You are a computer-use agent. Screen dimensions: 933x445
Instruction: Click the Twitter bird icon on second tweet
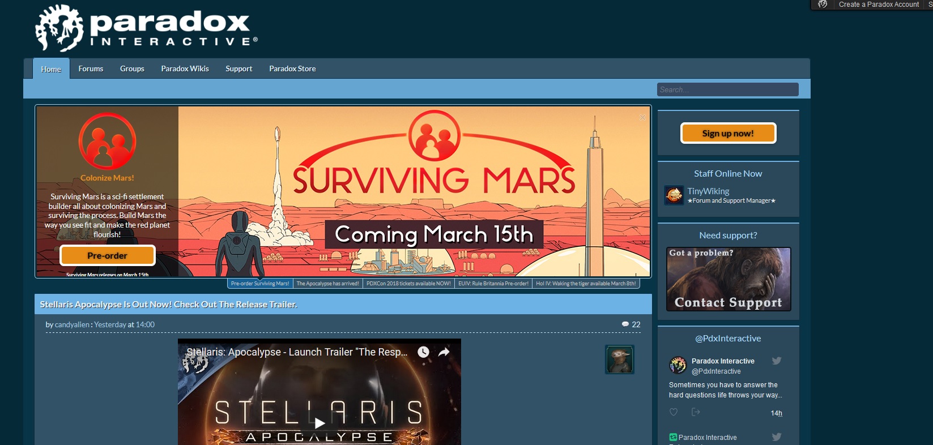777,437
